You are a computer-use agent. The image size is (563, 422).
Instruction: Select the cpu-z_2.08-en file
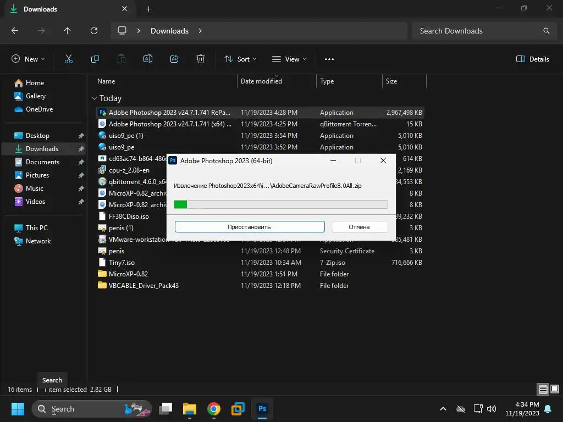(129, 170)
